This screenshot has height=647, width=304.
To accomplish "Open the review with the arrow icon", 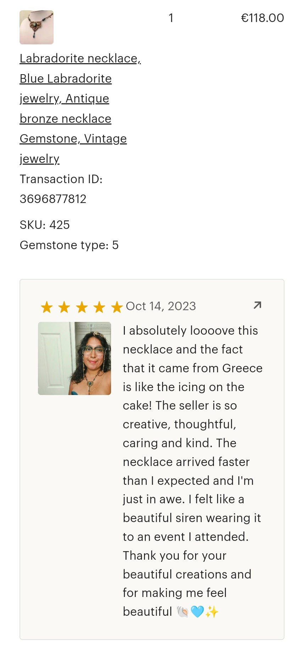I will (x=258, y=305).
